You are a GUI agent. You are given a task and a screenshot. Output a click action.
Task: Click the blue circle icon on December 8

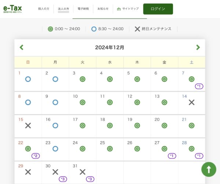coord(28,102)
